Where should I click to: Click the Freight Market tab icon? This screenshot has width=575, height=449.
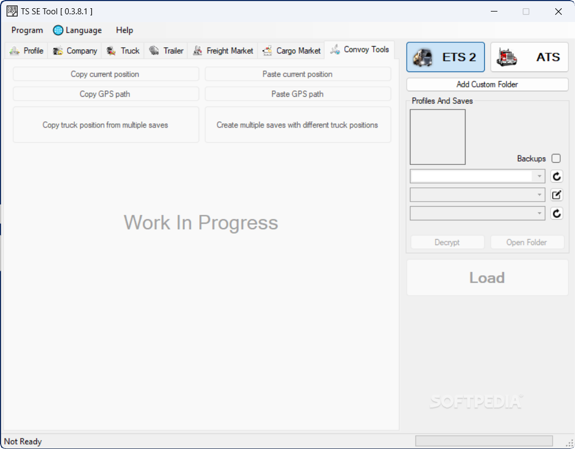198,51
